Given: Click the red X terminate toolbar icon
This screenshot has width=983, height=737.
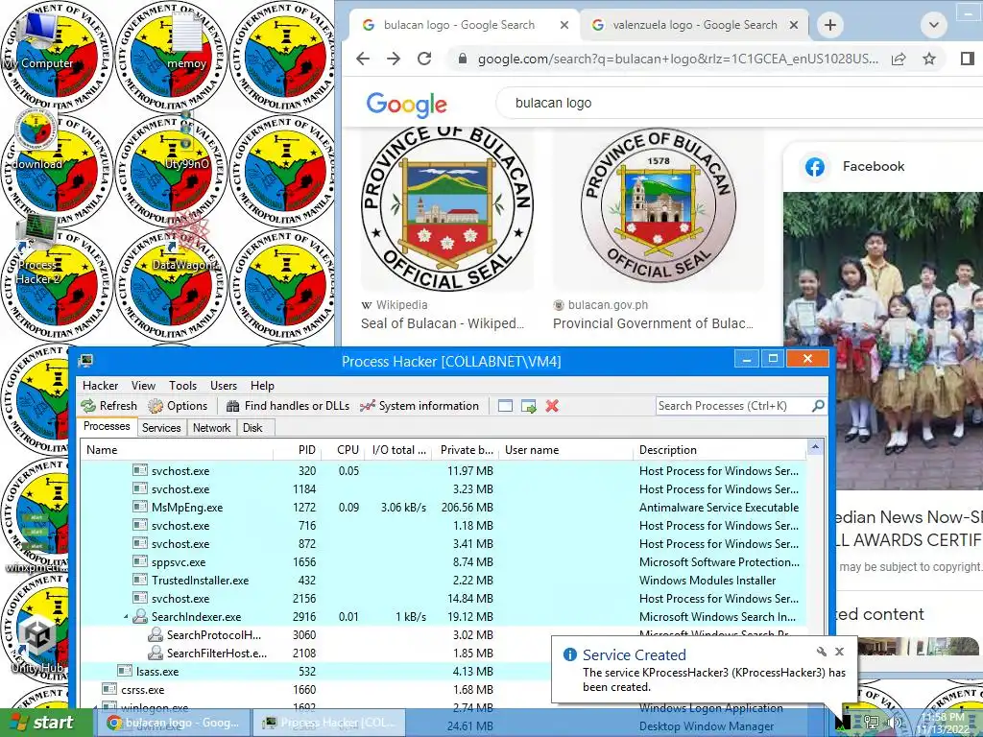Looking at the screenshot, I should [552, 406].
